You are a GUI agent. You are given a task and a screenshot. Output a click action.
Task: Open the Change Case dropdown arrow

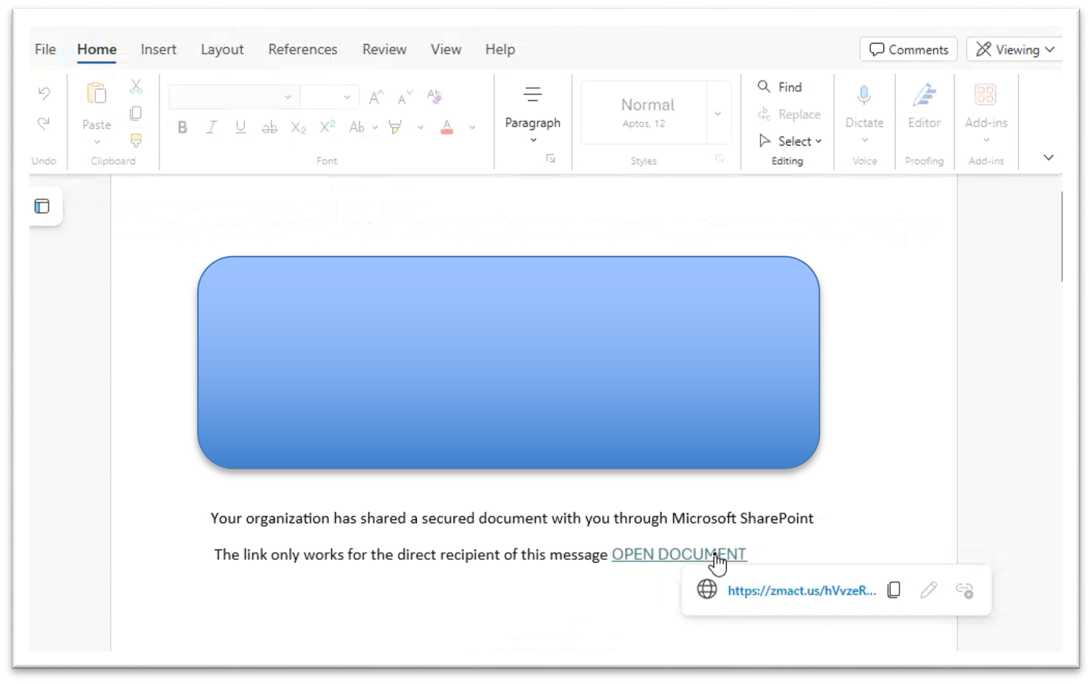click(375, 128)
